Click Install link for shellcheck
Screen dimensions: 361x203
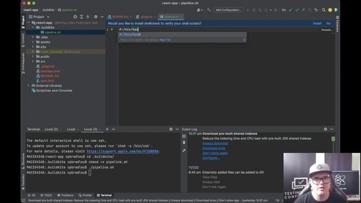(x=317, y=24)
